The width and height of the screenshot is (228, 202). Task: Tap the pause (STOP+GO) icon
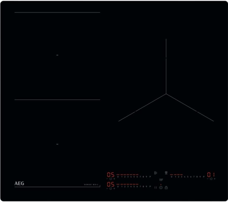(x=156, y=188)
